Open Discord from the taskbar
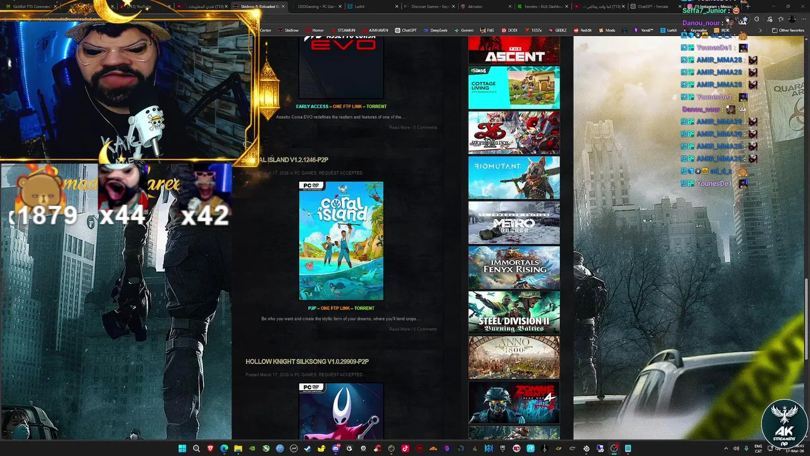 335,448
